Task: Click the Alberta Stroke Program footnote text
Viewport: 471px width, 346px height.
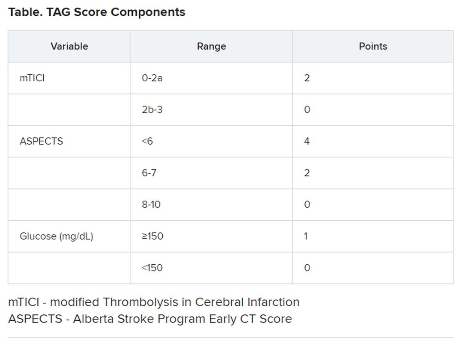Action: click(150, 319)
